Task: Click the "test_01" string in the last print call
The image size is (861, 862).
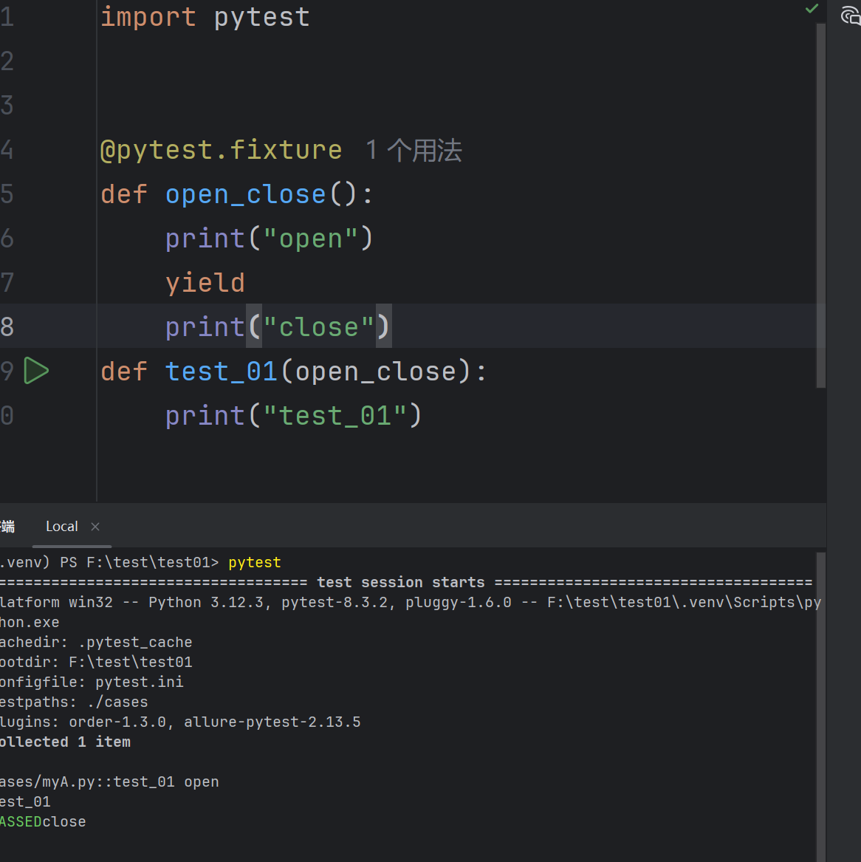Action: (335, 416)
